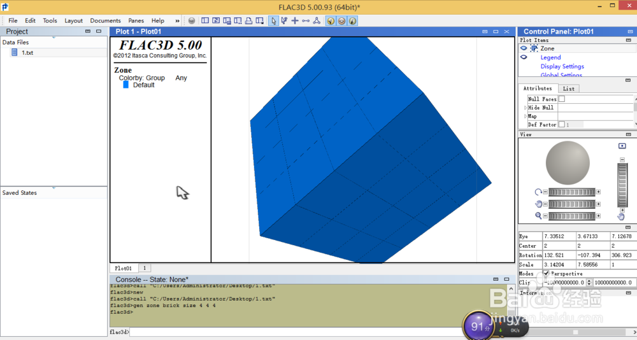Toggle the yellow info 'i' toolbar button
This screenshot has width=637, height=340.
(353, 21)
